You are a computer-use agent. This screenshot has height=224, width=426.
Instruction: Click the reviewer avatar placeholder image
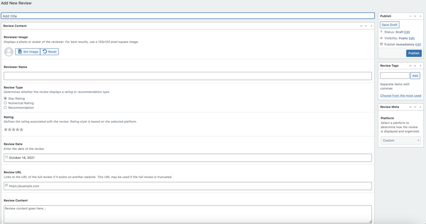click(9, 52)
